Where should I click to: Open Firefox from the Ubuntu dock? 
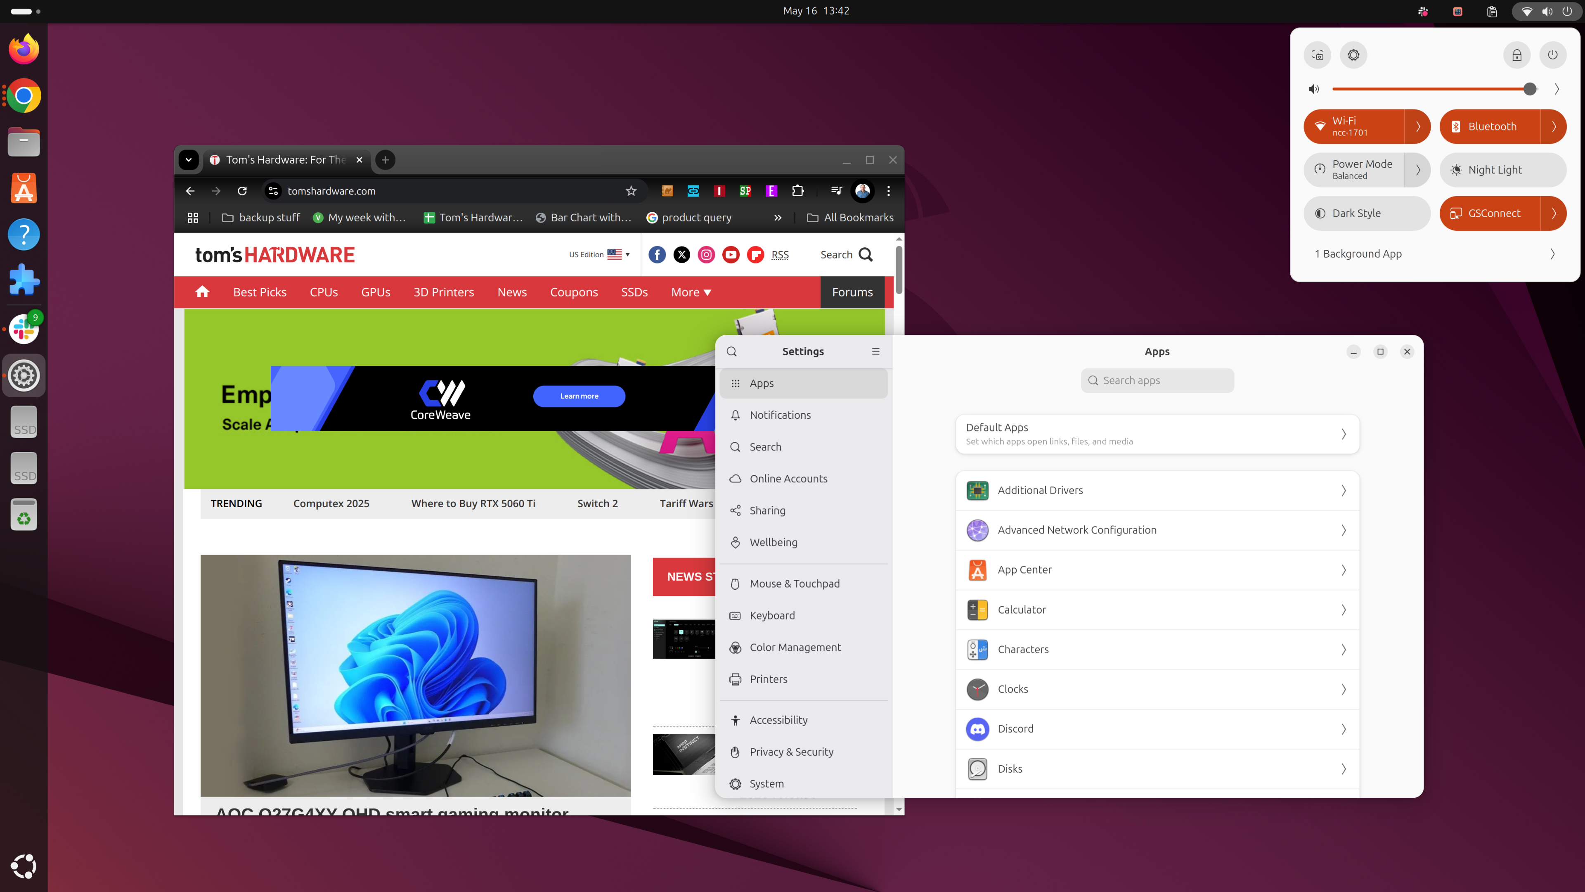[x=24, y=49]
